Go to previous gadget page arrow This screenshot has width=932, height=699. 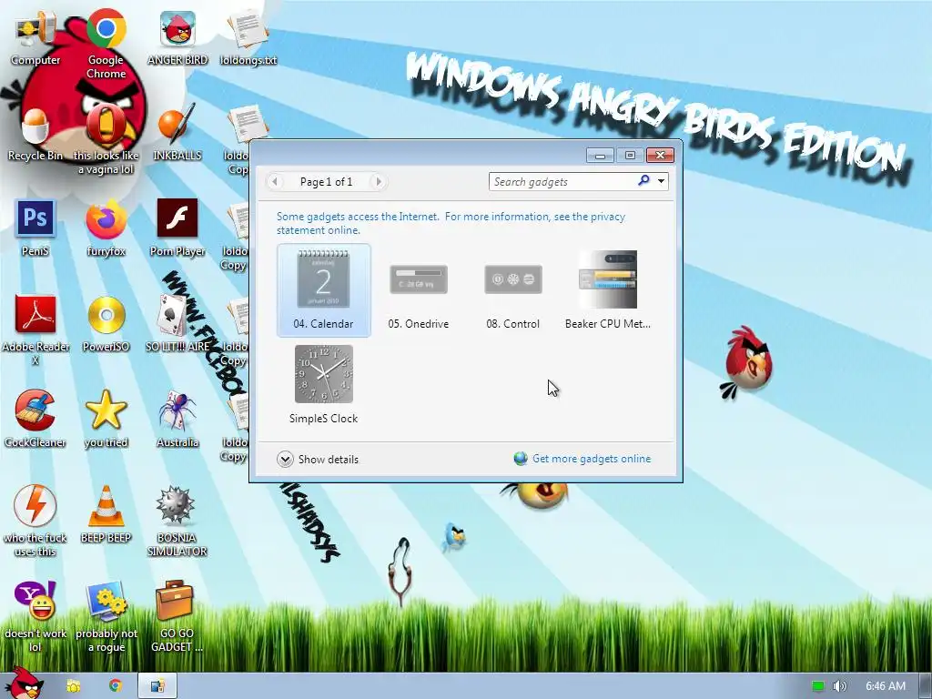click(x=275, y=182)
